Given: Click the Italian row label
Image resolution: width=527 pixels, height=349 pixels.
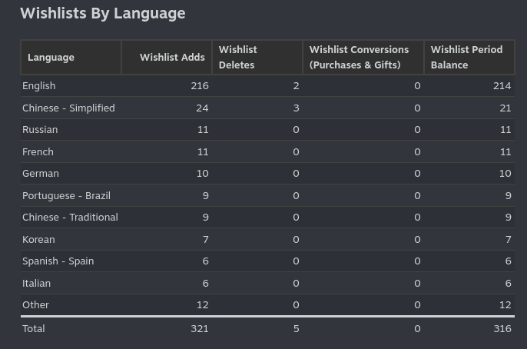Looking at the screenshot, I should [36, 283].
